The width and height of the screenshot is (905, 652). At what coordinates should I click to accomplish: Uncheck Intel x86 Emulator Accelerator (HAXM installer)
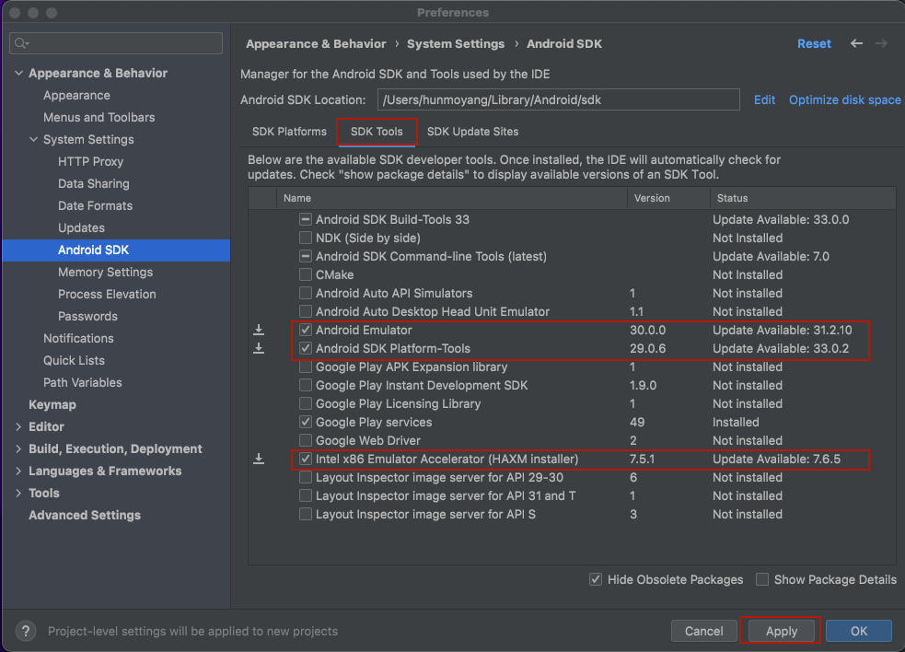[x=306, y=460]
